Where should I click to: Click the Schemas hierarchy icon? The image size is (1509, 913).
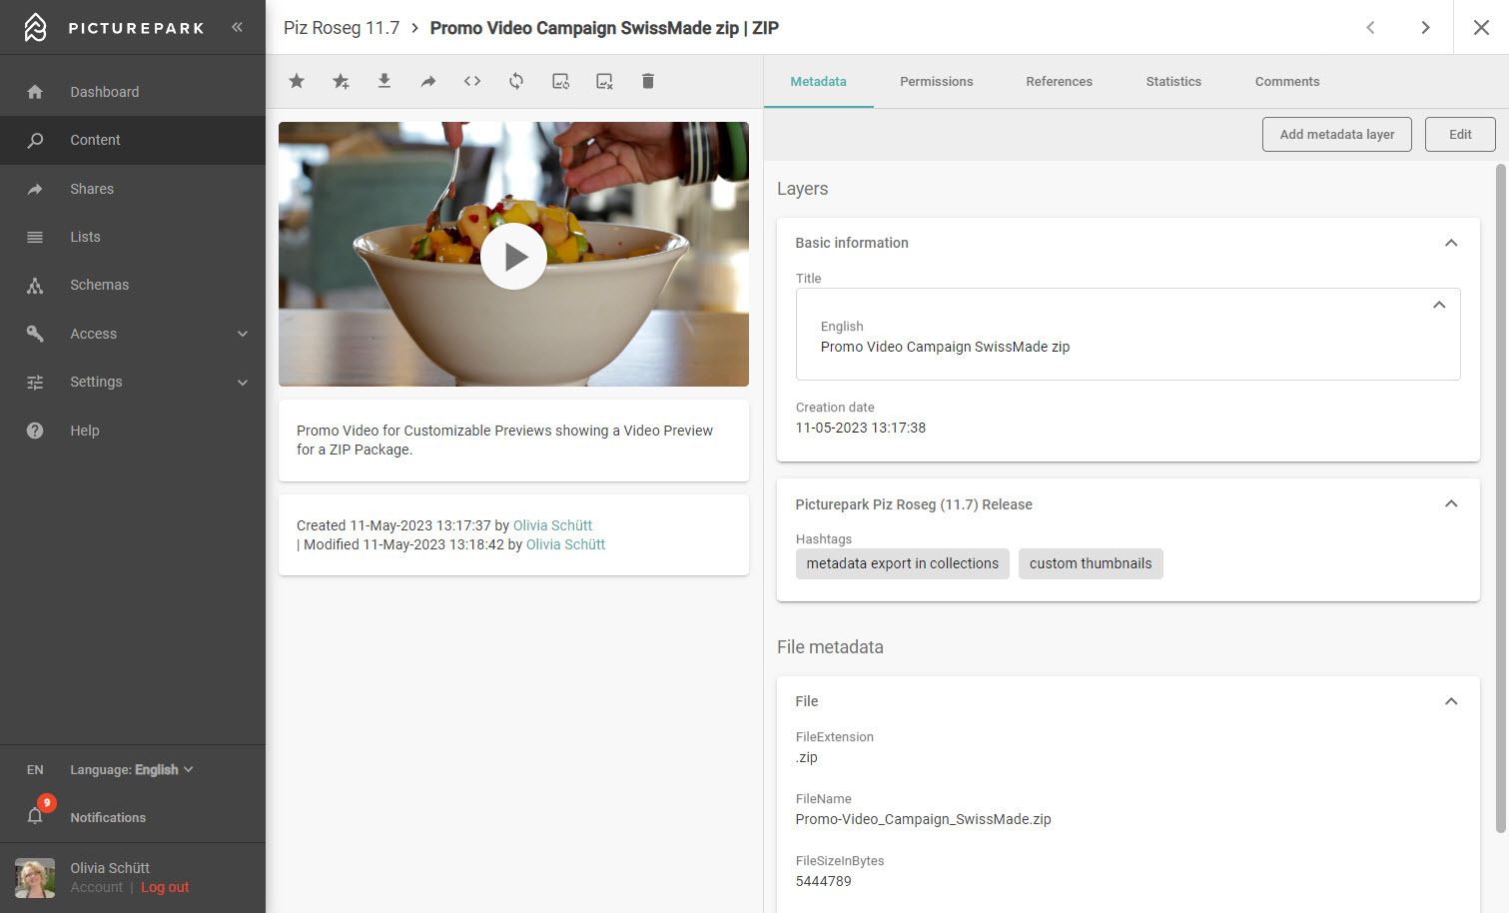(35, 285)
